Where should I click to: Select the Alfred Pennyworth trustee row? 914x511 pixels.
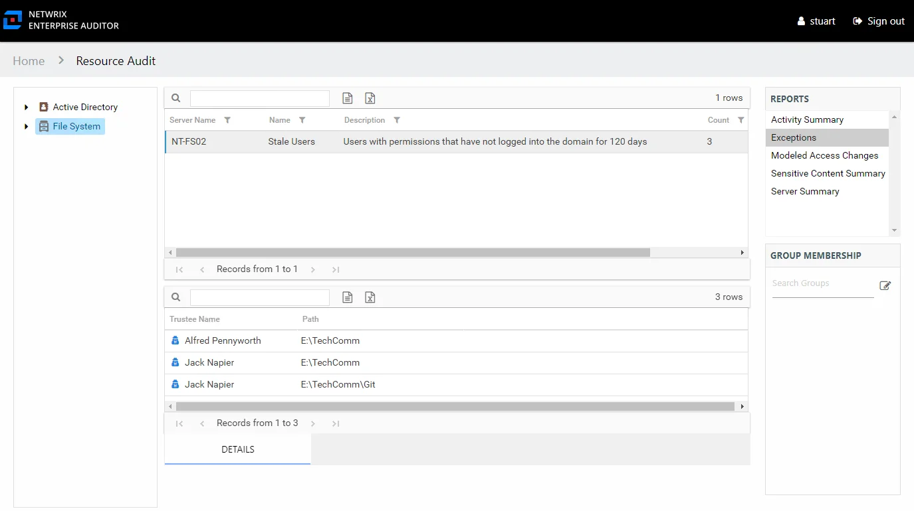pos(456,340)
